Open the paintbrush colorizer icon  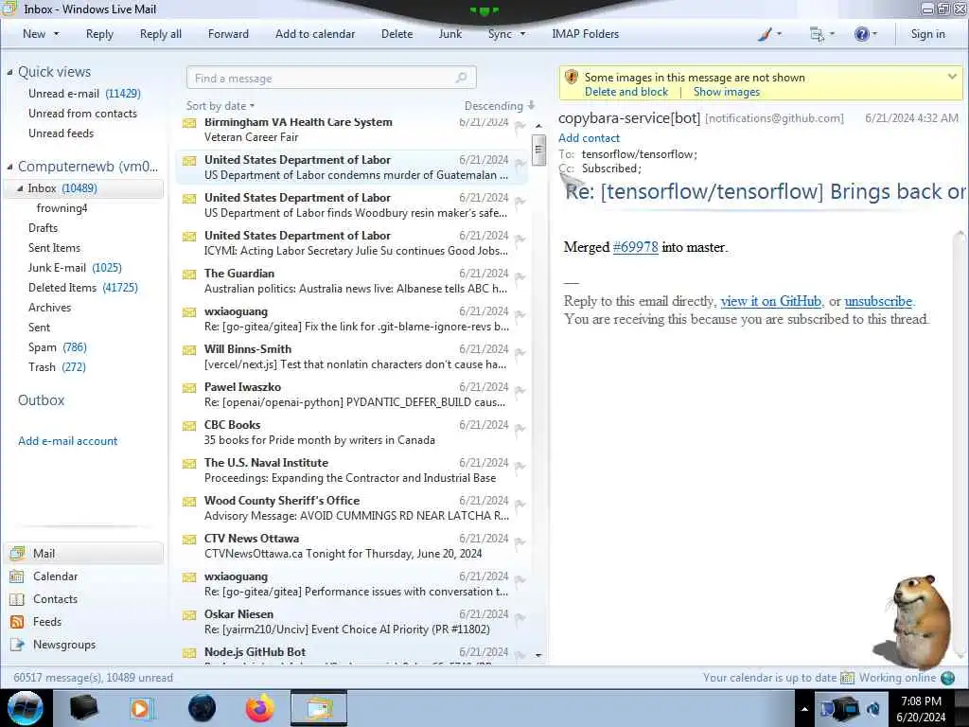click(x=765, y=34)
